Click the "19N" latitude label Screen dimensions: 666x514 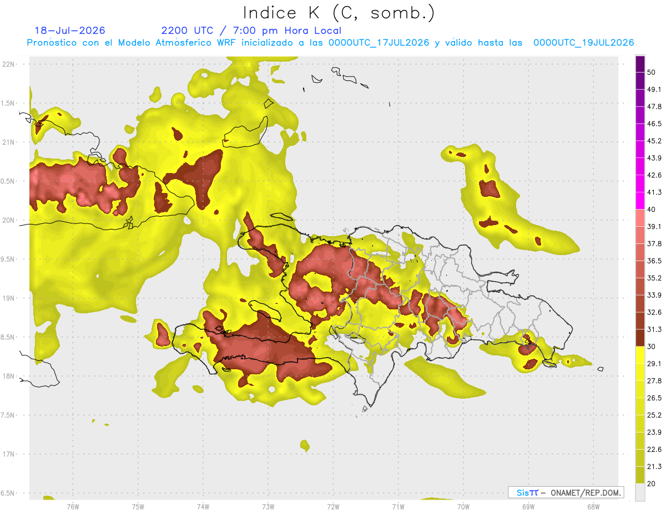(x=8, y=298)
